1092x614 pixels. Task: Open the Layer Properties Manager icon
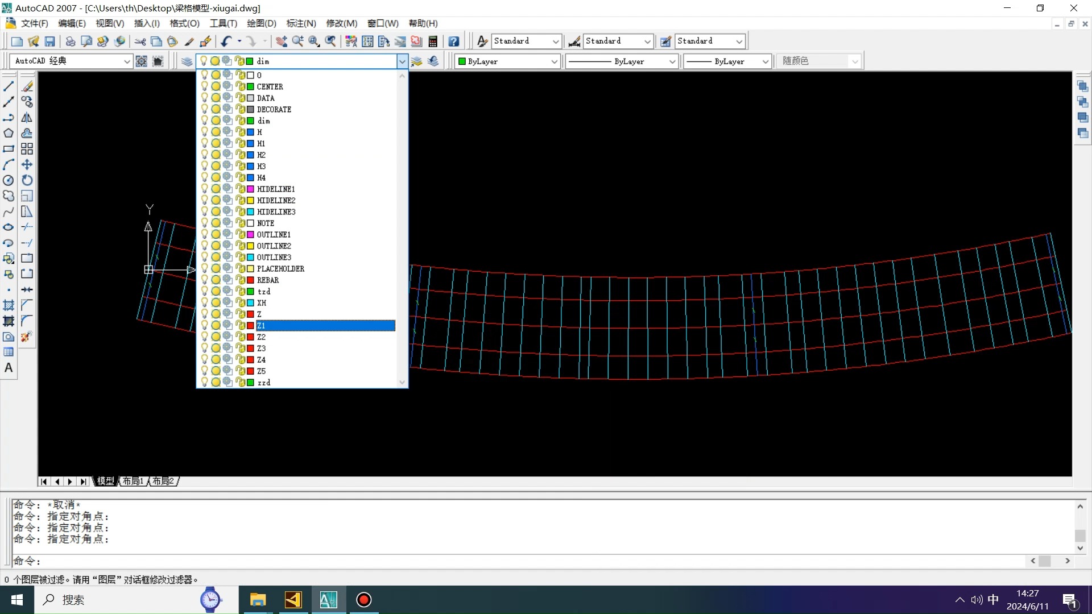(x=187, y=61)
